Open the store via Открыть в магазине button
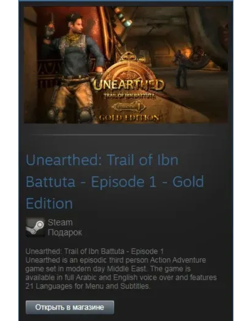The image size is (252, 321). (70, 307)
